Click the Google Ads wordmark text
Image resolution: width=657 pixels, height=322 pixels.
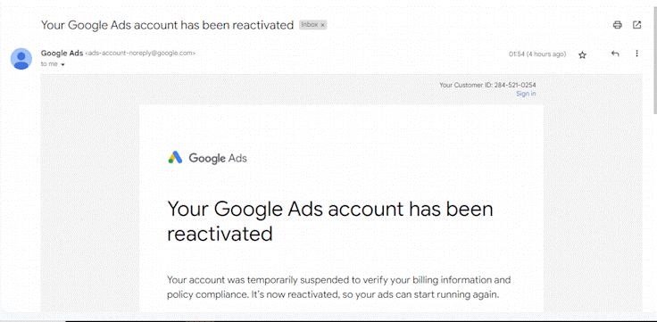coord(218,158)
